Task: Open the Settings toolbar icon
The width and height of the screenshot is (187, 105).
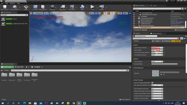Action: [x=52, y=7]
